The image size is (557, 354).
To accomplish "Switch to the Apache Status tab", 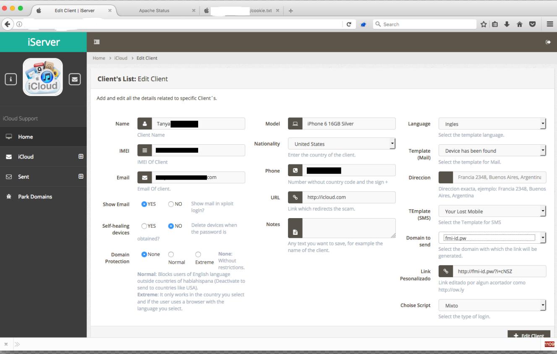I will click(x=154, y=11).
